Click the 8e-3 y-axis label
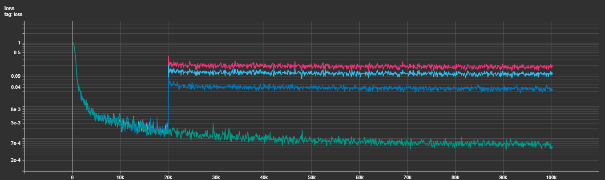This screenshot has height=180, width=605. tap(15, 109)
